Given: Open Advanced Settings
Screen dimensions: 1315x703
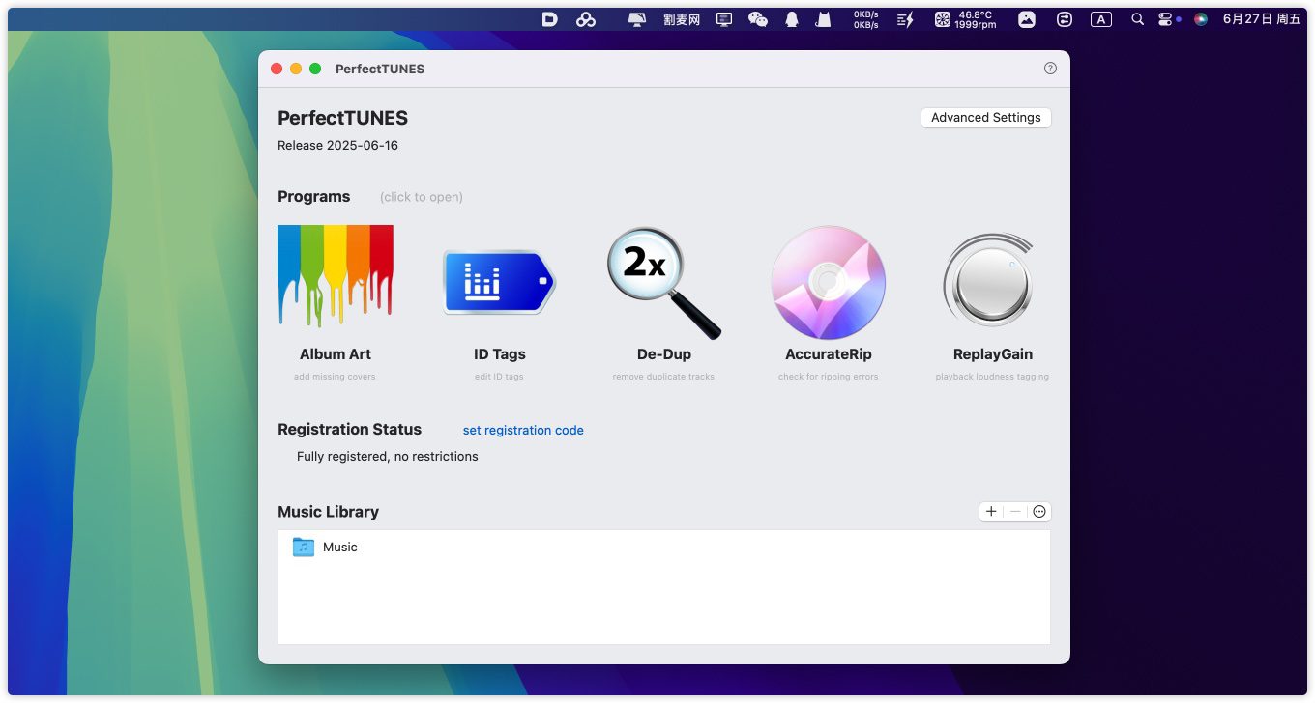Looking at the screenshot, I should 985,117.
